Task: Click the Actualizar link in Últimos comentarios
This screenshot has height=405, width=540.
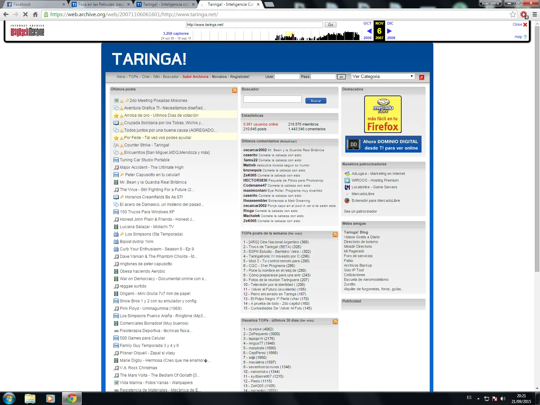Action: coord(288,141)
